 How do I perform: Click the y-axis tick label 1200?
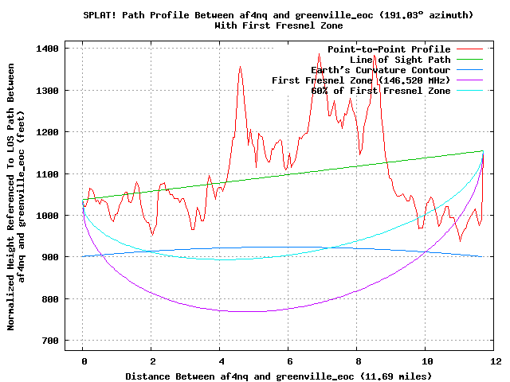[x=47, y=132]
